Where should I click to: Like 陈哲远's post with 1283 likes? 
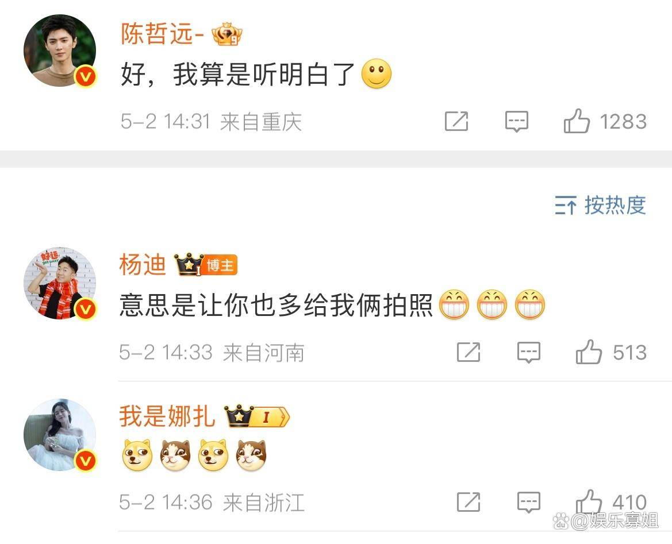coord(577,121)
